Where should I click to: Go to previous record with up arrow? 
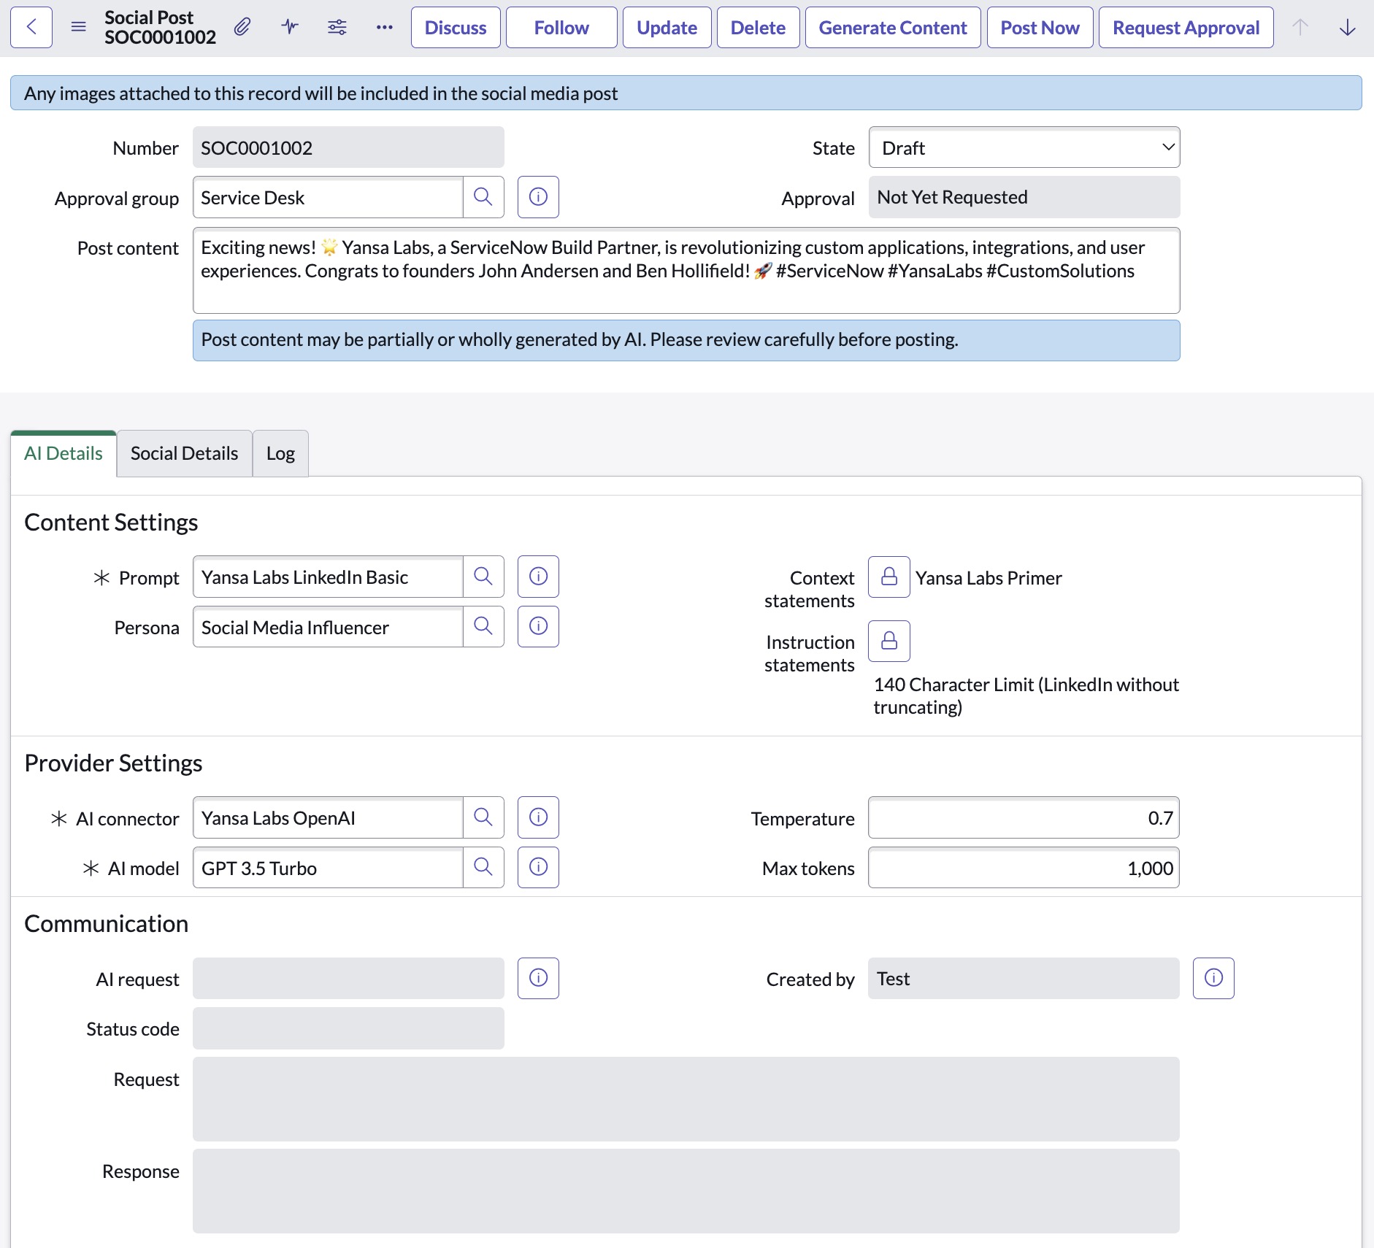click(1300, 28)
